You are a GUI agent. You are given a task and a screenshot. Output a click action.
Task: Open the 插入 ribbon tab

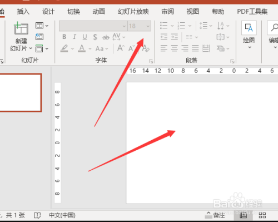[23, 12]
